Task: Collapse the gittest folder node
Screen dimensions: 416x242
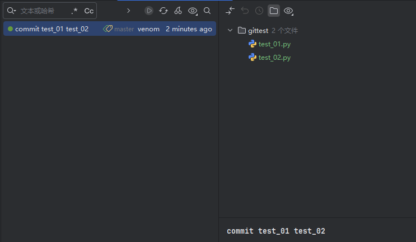Action: pyautogui.click(x=230, y=30)
